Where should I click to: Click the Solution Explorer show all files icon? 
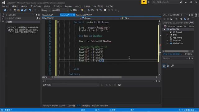coord(188,19)
